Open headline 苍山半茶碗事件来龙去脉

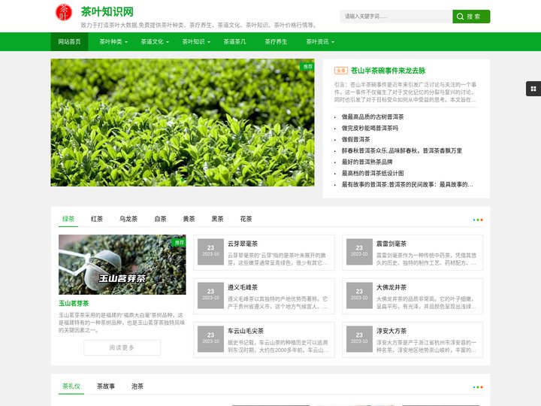click(x=388, y=71)
